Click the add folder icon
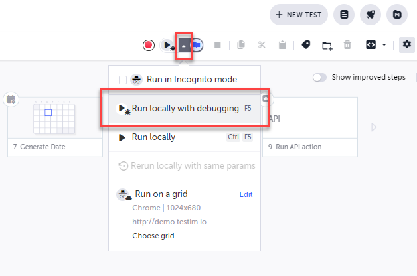Image resolution: width=417 pixels, height=276 pixels. [x=327, y=46]
